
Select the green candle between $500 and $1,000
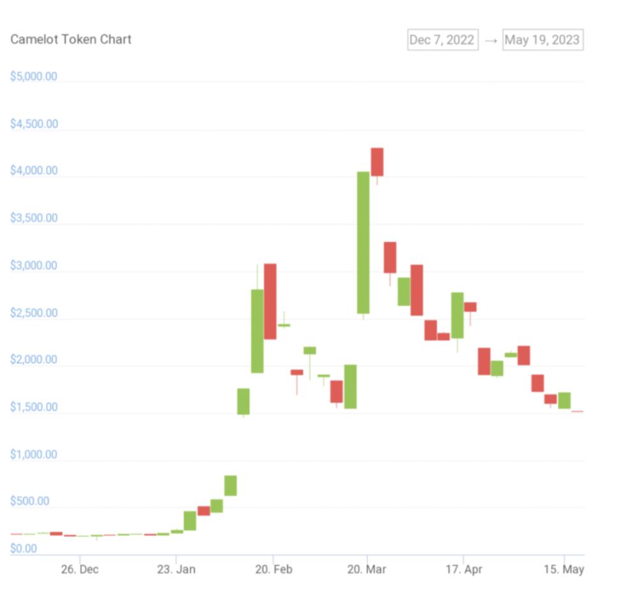pos(230,485)
